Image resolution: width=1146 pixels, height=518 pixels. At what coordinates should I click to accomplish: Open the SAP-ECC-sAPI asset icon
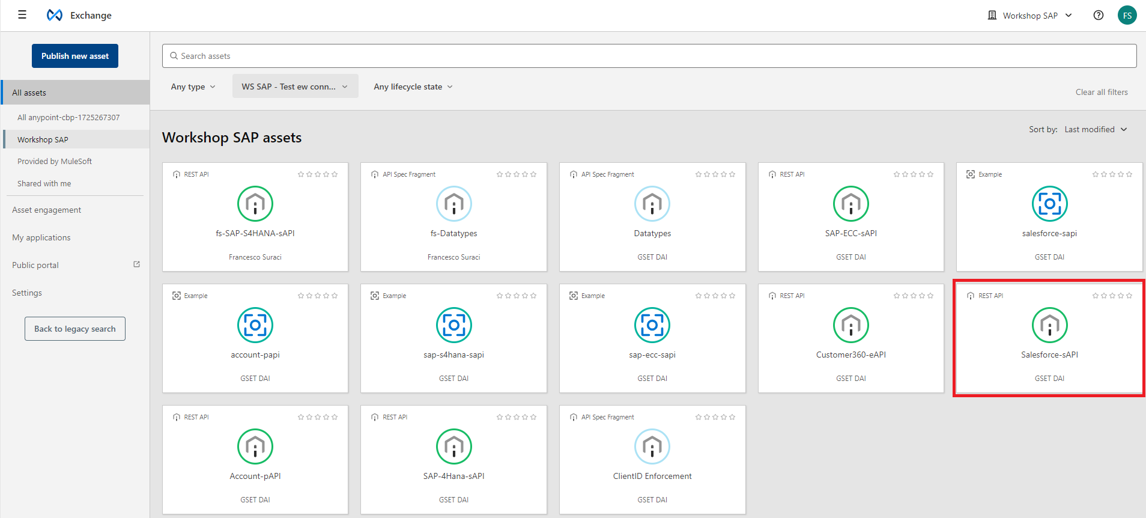tap(851, 204)
